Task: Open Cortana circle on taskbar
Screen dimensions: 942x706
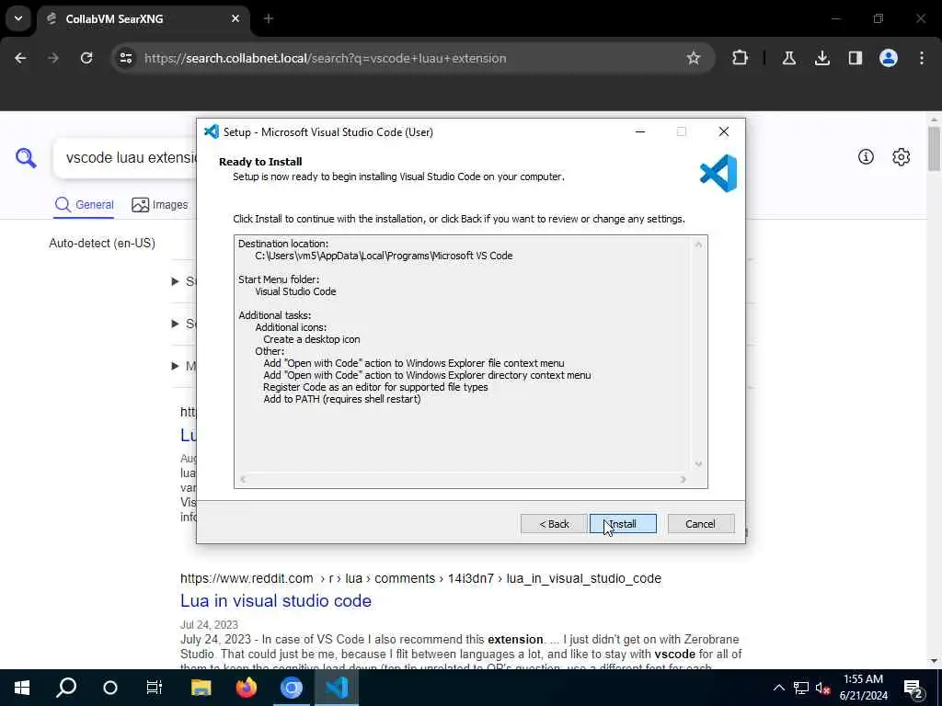Action: pos(110,688)
